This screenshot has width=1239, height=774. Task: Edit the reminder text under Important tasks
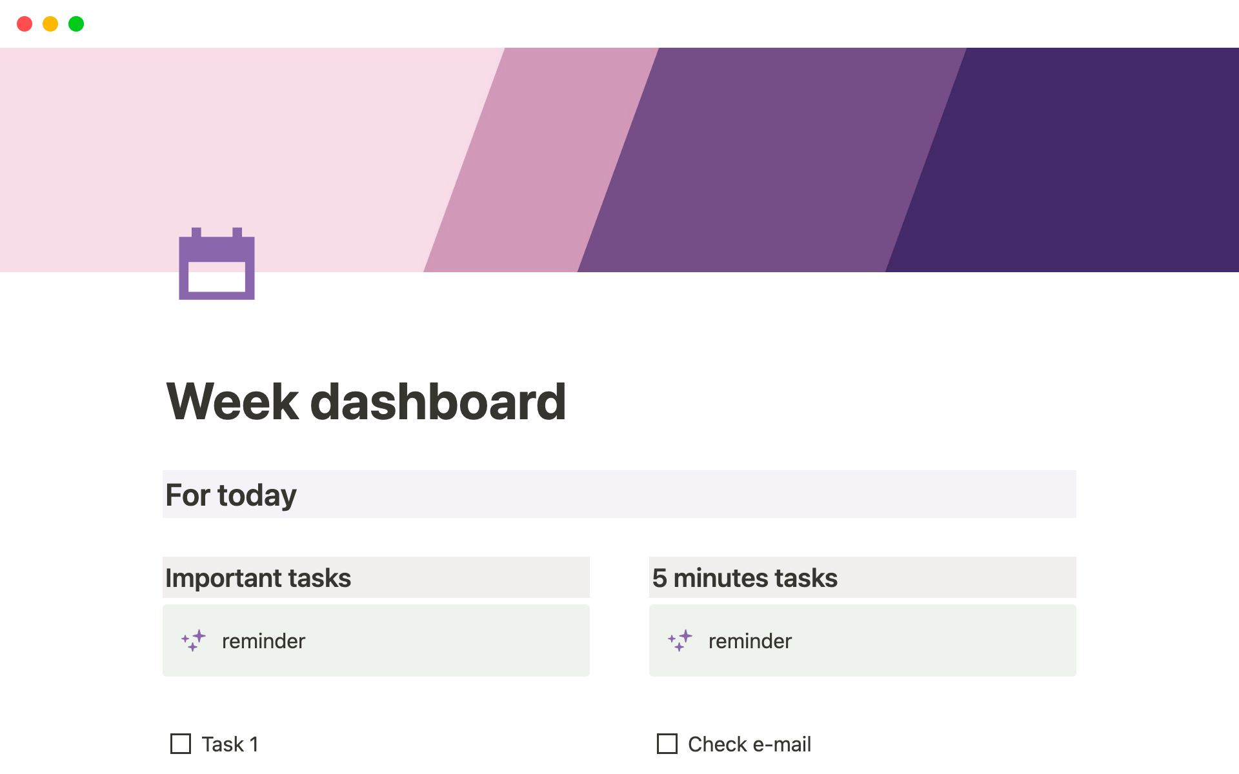[x=263, y=641]
